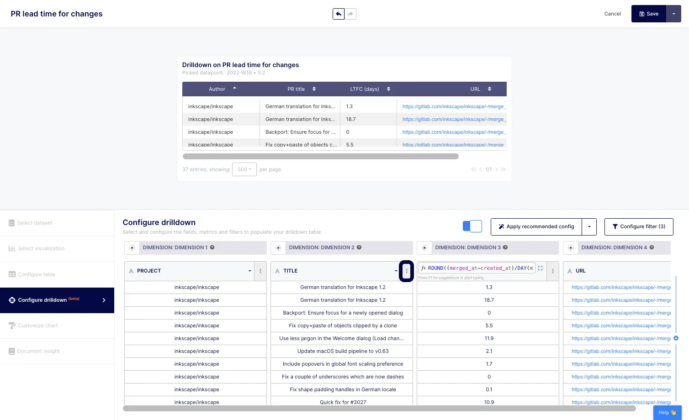Open the kebab menu on the TITLE column

coord(406,271)
